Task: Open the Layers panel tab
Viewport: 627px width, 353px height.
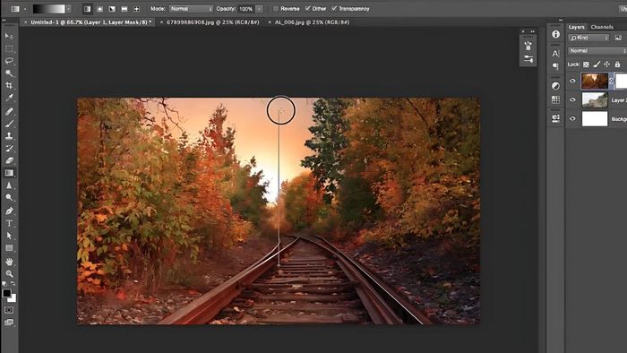Action: [x=576, y=27]
